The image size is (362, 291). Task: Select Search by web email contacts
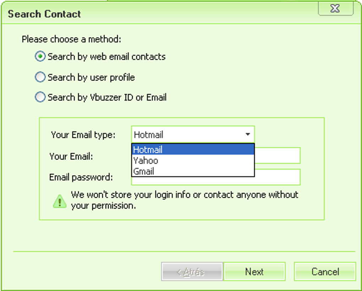[x=40, y=56]
